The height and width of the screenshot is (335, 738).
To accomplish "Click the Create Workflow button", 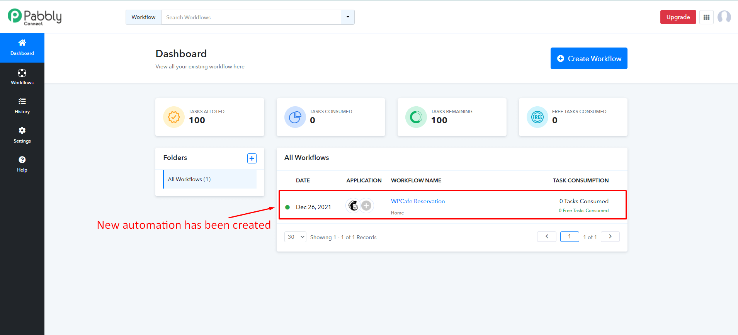I will coord(589,58).
